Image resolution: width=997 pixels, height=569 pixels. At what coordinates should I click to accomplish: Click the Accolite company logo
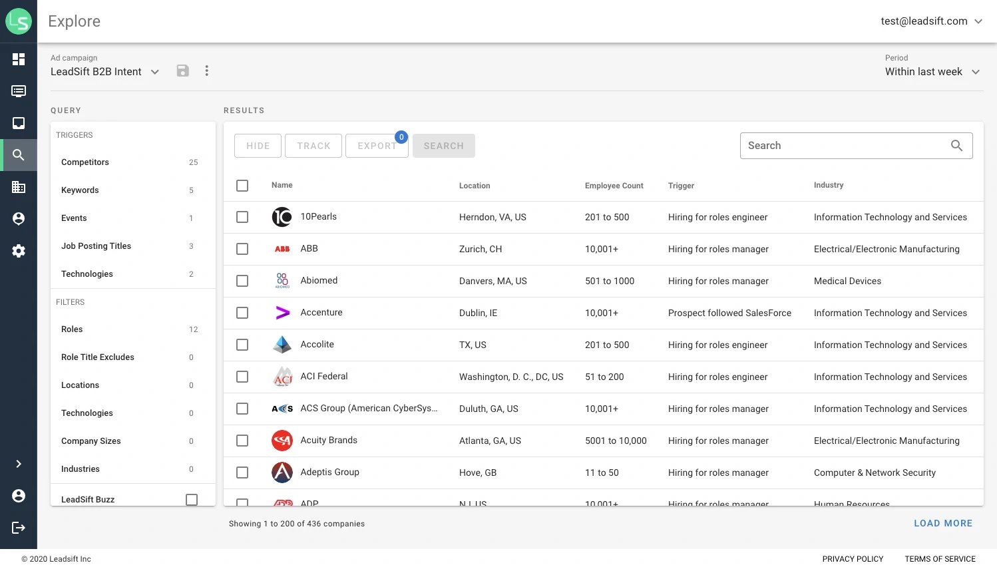(x=282, y=345)
